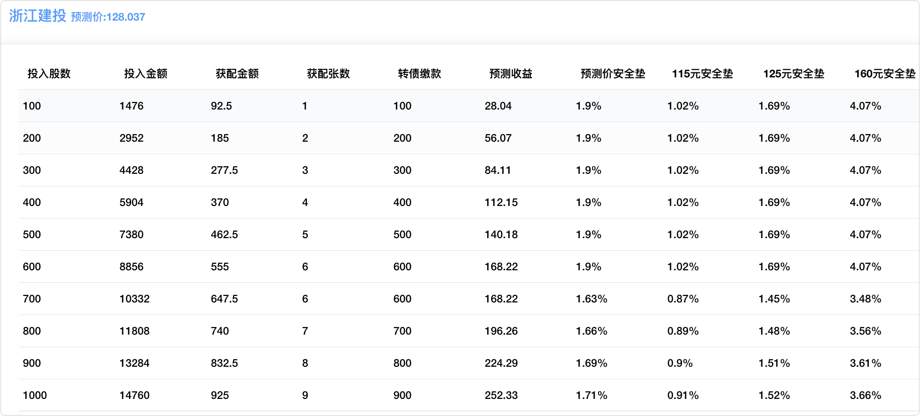
Task: Select the 转债缴款 column header
Action: click(x=419, y=74)
